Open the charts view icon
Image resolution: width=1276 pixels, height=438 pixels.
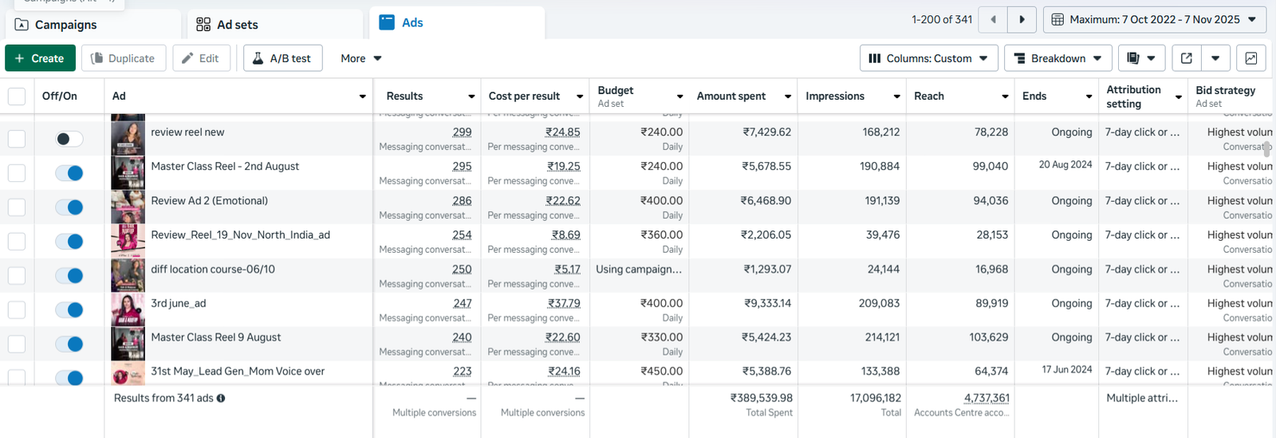(x=1250, y=58)
